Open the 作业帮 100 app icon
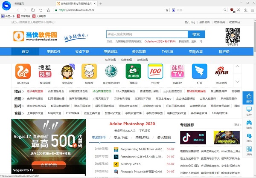The height and width of the screenshot is (178, 256). point(155,72)
